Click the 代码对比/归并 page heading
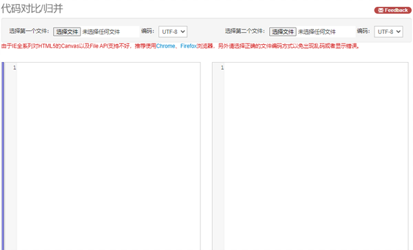Screen dimensions: 413x250 tap(32, 8)
